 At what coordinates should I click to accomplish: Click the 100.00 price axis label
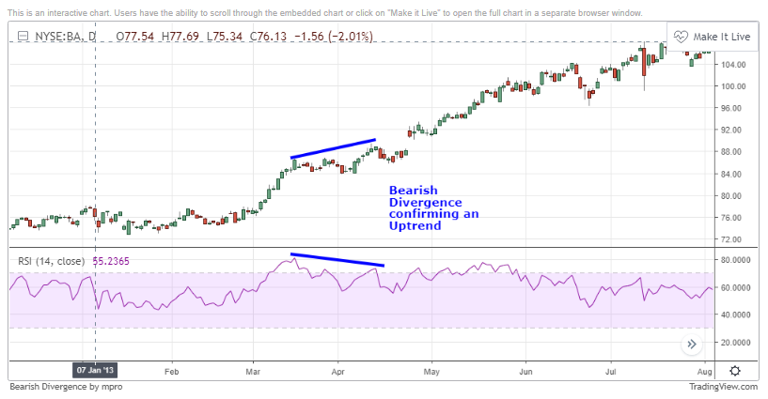(x=733, y=86)
